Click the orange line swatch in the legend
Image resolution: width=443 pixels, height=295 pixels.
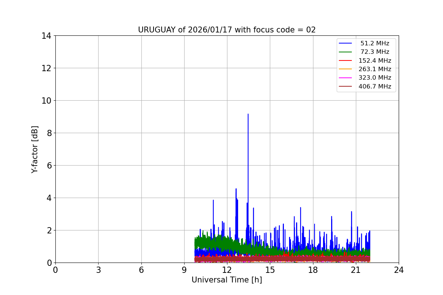point(346,69)
